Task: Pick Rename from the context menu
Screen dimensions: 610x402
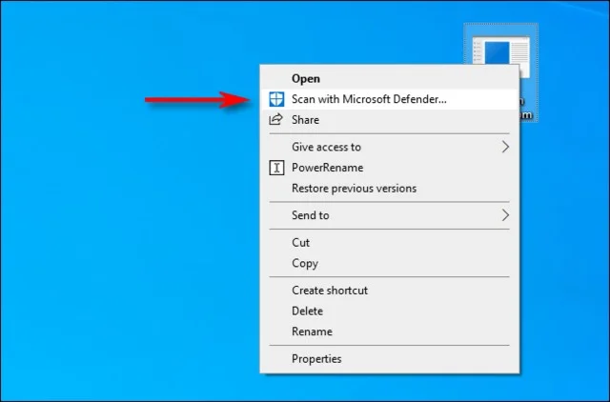Action: (x=312, y=332)
